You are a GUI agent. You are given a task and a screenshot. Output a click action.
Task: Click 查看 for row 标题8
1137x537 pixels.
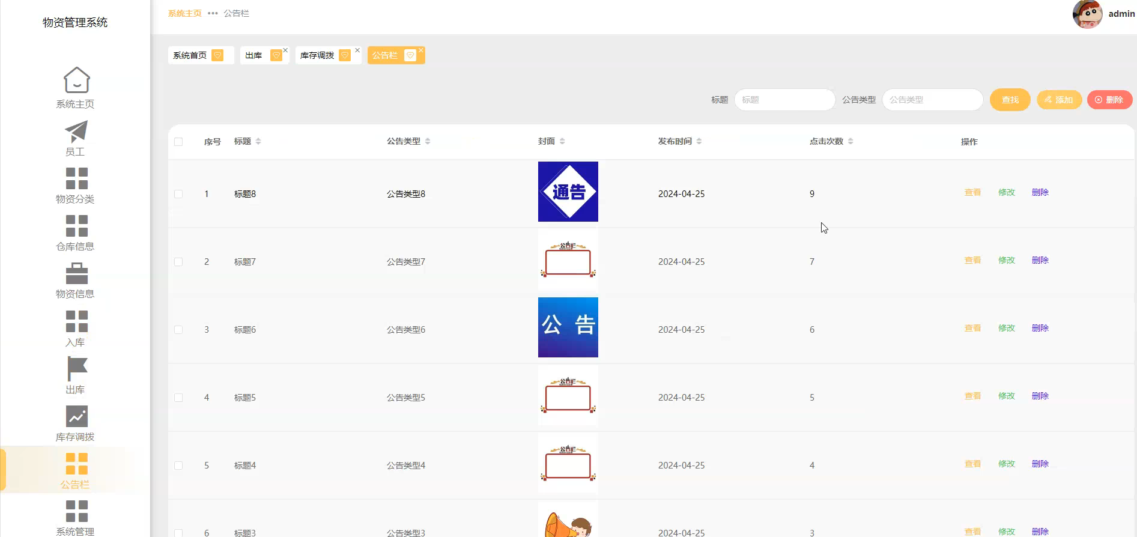tap(972, 192)
